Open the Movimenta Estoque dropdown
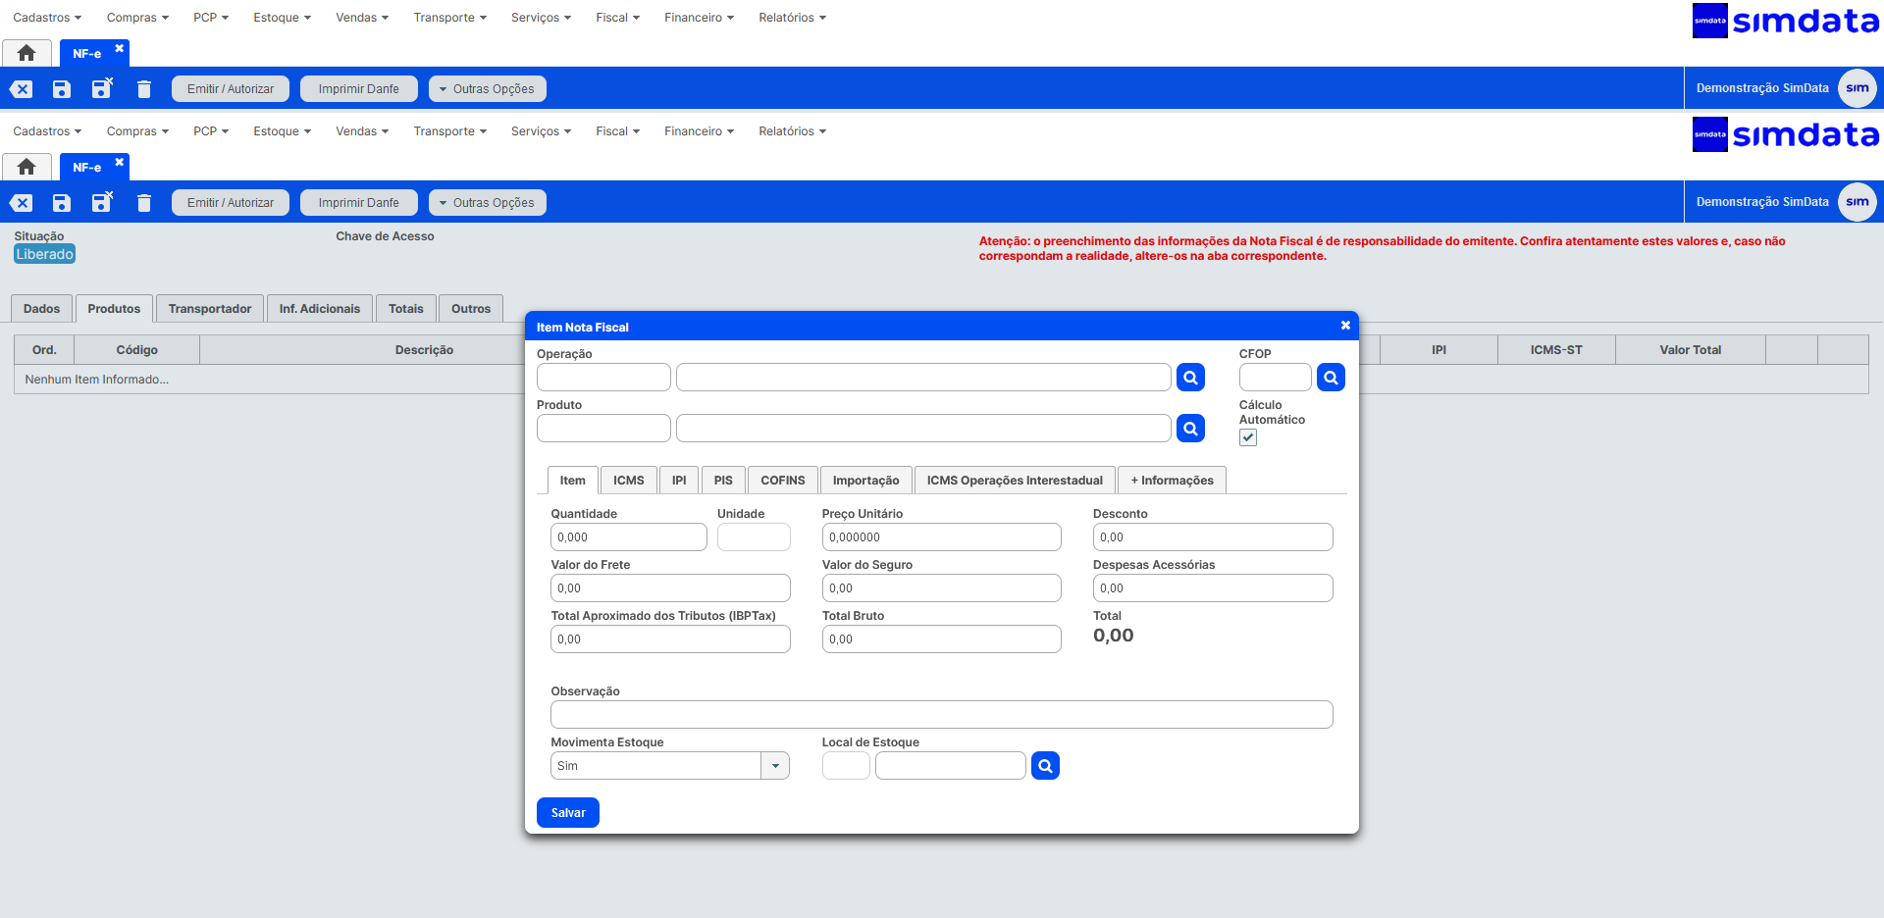1884x918 pixels. pos(775,766)
